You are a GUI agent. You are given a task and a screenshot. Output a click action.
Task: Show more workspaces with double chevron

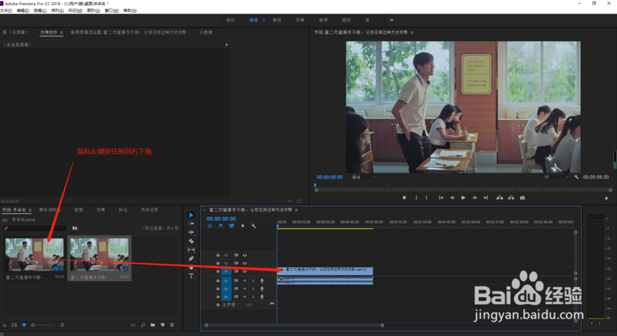(x=391, y=20)
